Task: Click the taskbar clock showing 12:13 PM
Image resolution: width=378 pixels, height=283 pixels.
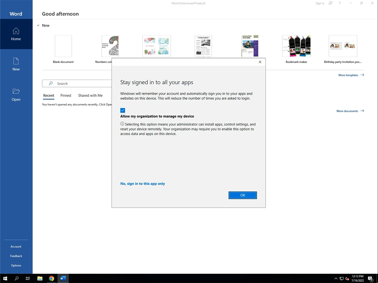Action: pos(357,278)
